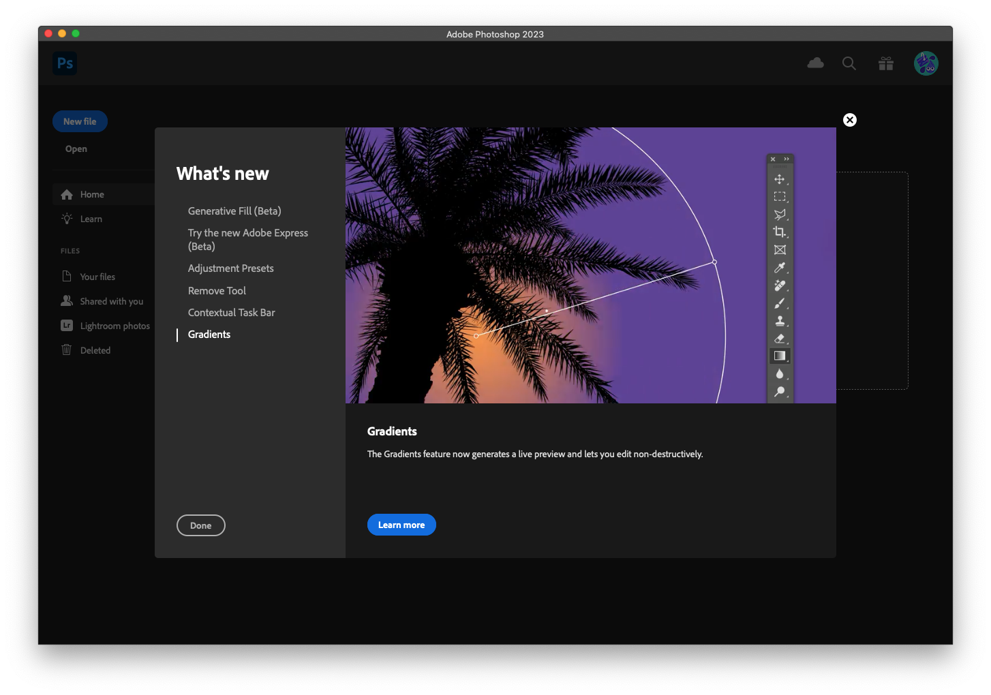Open Your files in sidebar

[97, 277]
